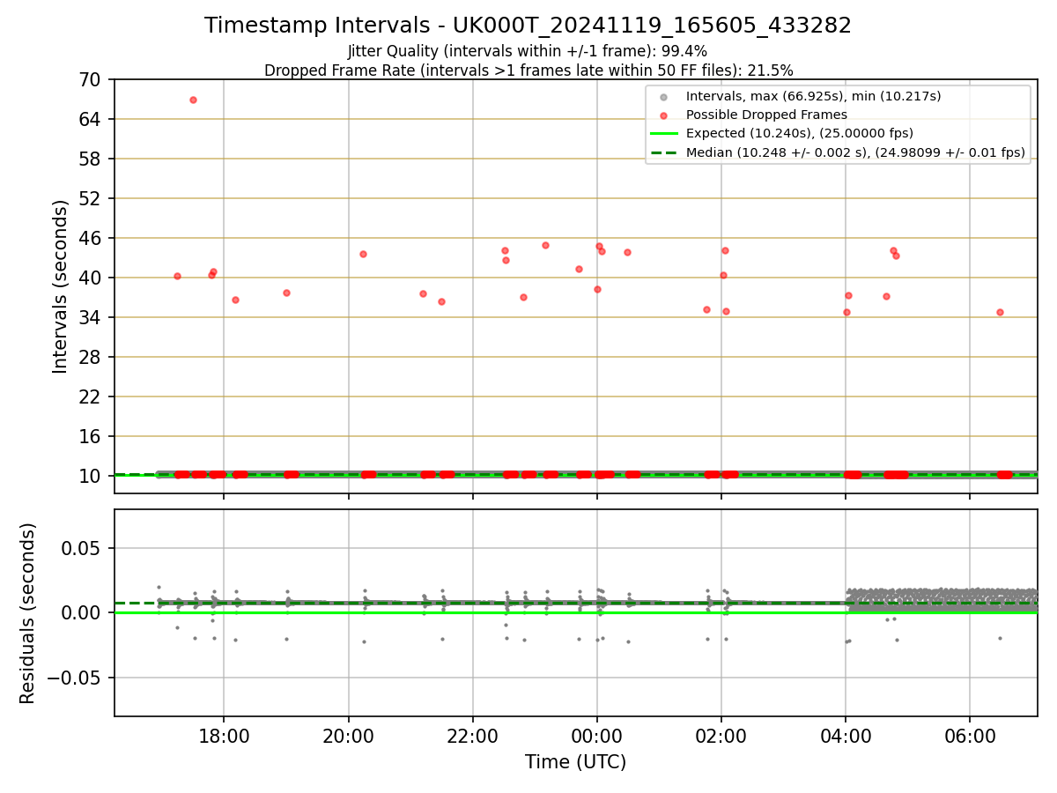Click the gray Intervals legend marker
This screenshot has width=1057, height=793.
point(663,96)
